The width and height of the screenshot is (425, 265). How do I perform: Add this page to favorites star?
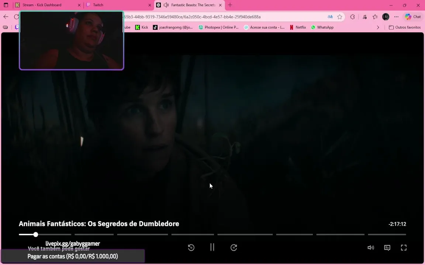click(340, 17)
